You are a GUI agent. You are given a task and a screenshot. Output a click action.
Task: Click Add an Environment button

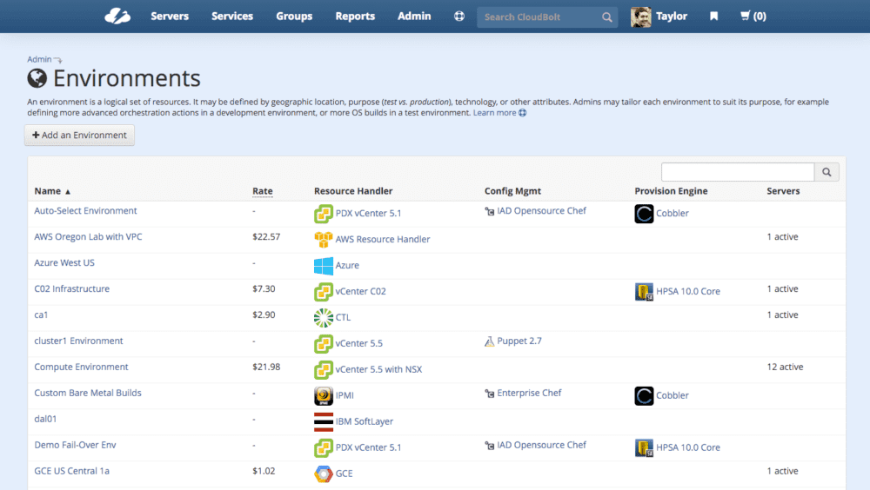pyautogui.click(x=79, y=135)
